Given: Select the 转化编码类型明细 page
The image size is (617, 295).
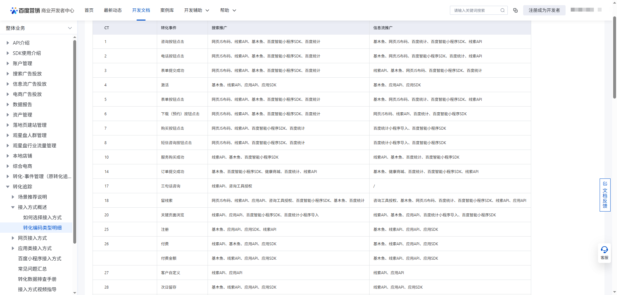Looking at the screenshot, I should click(x=42, y=228).
